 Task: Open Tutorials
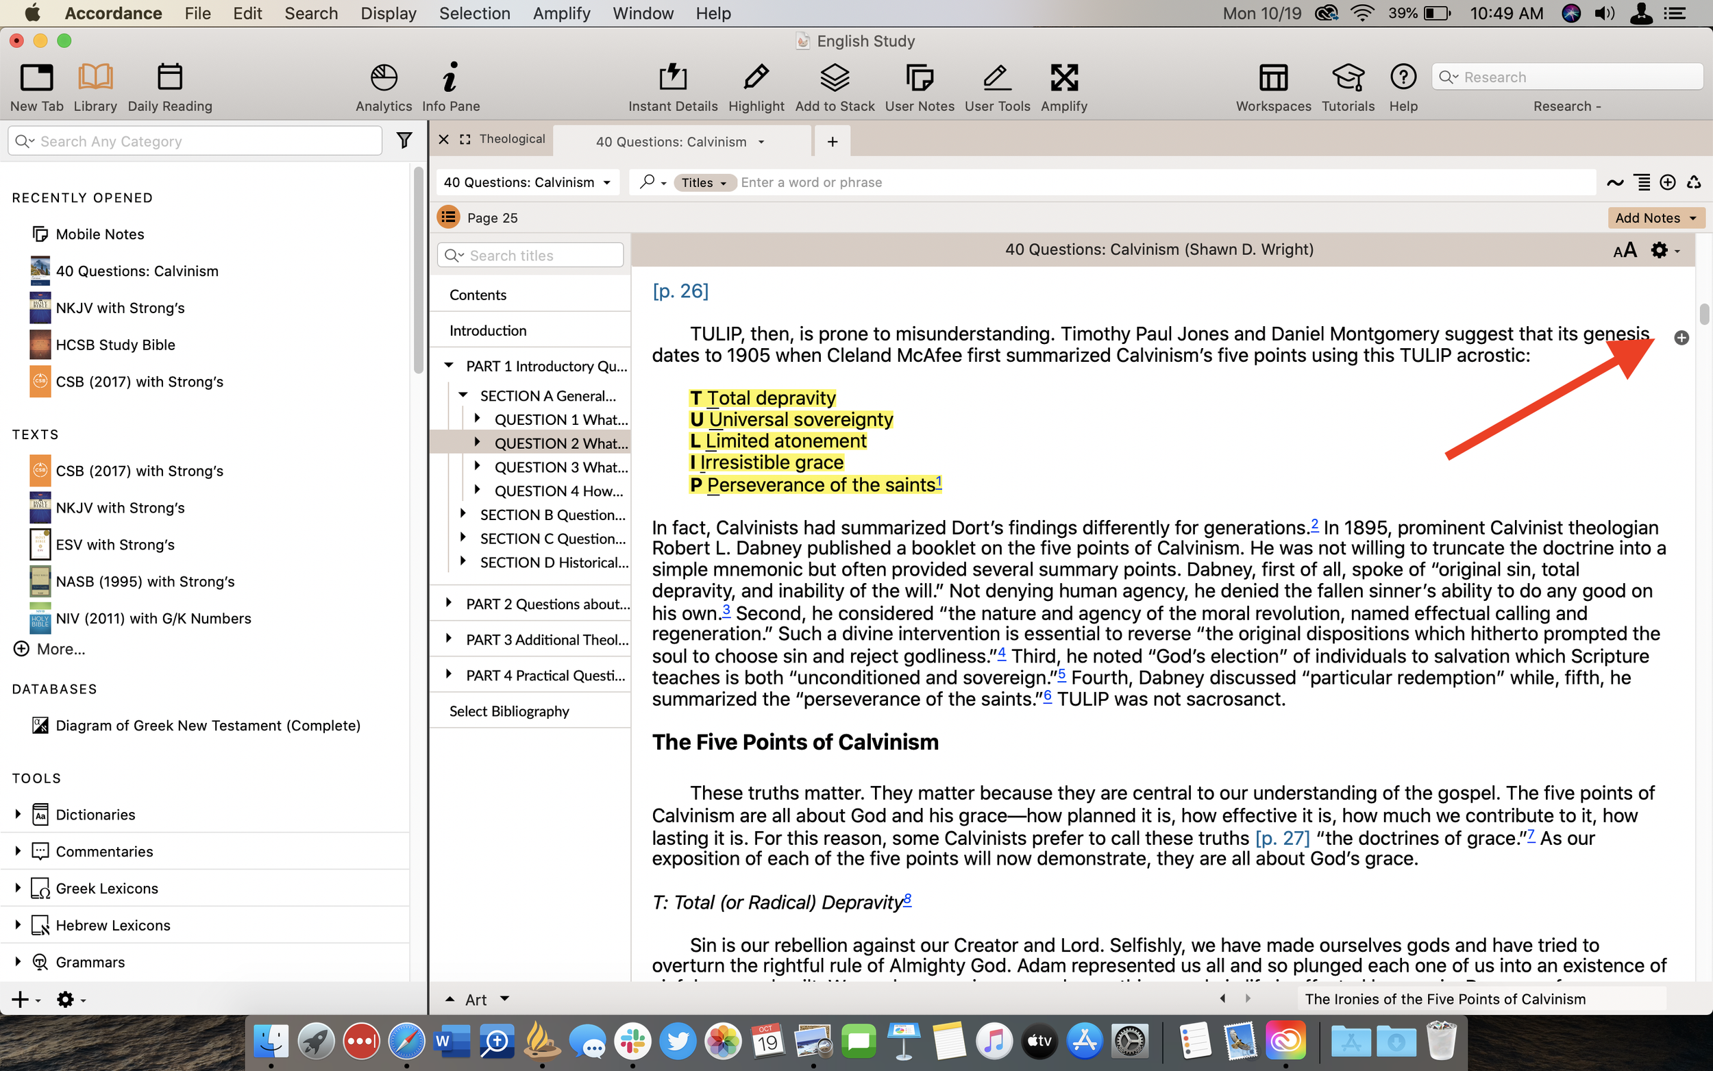[1348, 87]
